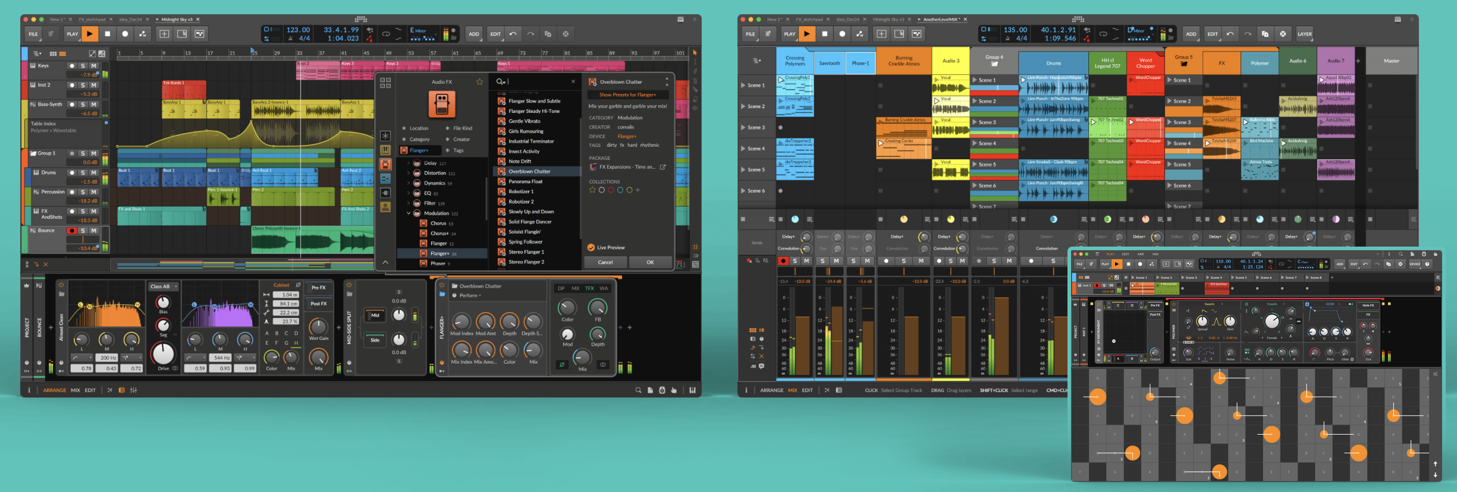
Task: Switch to the idea_Dec24 tab in the AnotherLevelMIX window
Action: pyautogui.click(x=848, y=20)
